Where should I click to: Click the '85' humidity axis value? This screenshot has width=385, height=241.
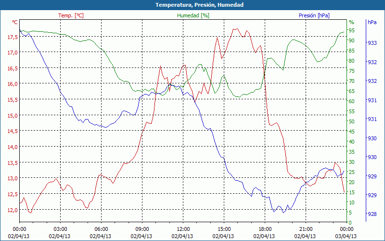tap(351, 51)
